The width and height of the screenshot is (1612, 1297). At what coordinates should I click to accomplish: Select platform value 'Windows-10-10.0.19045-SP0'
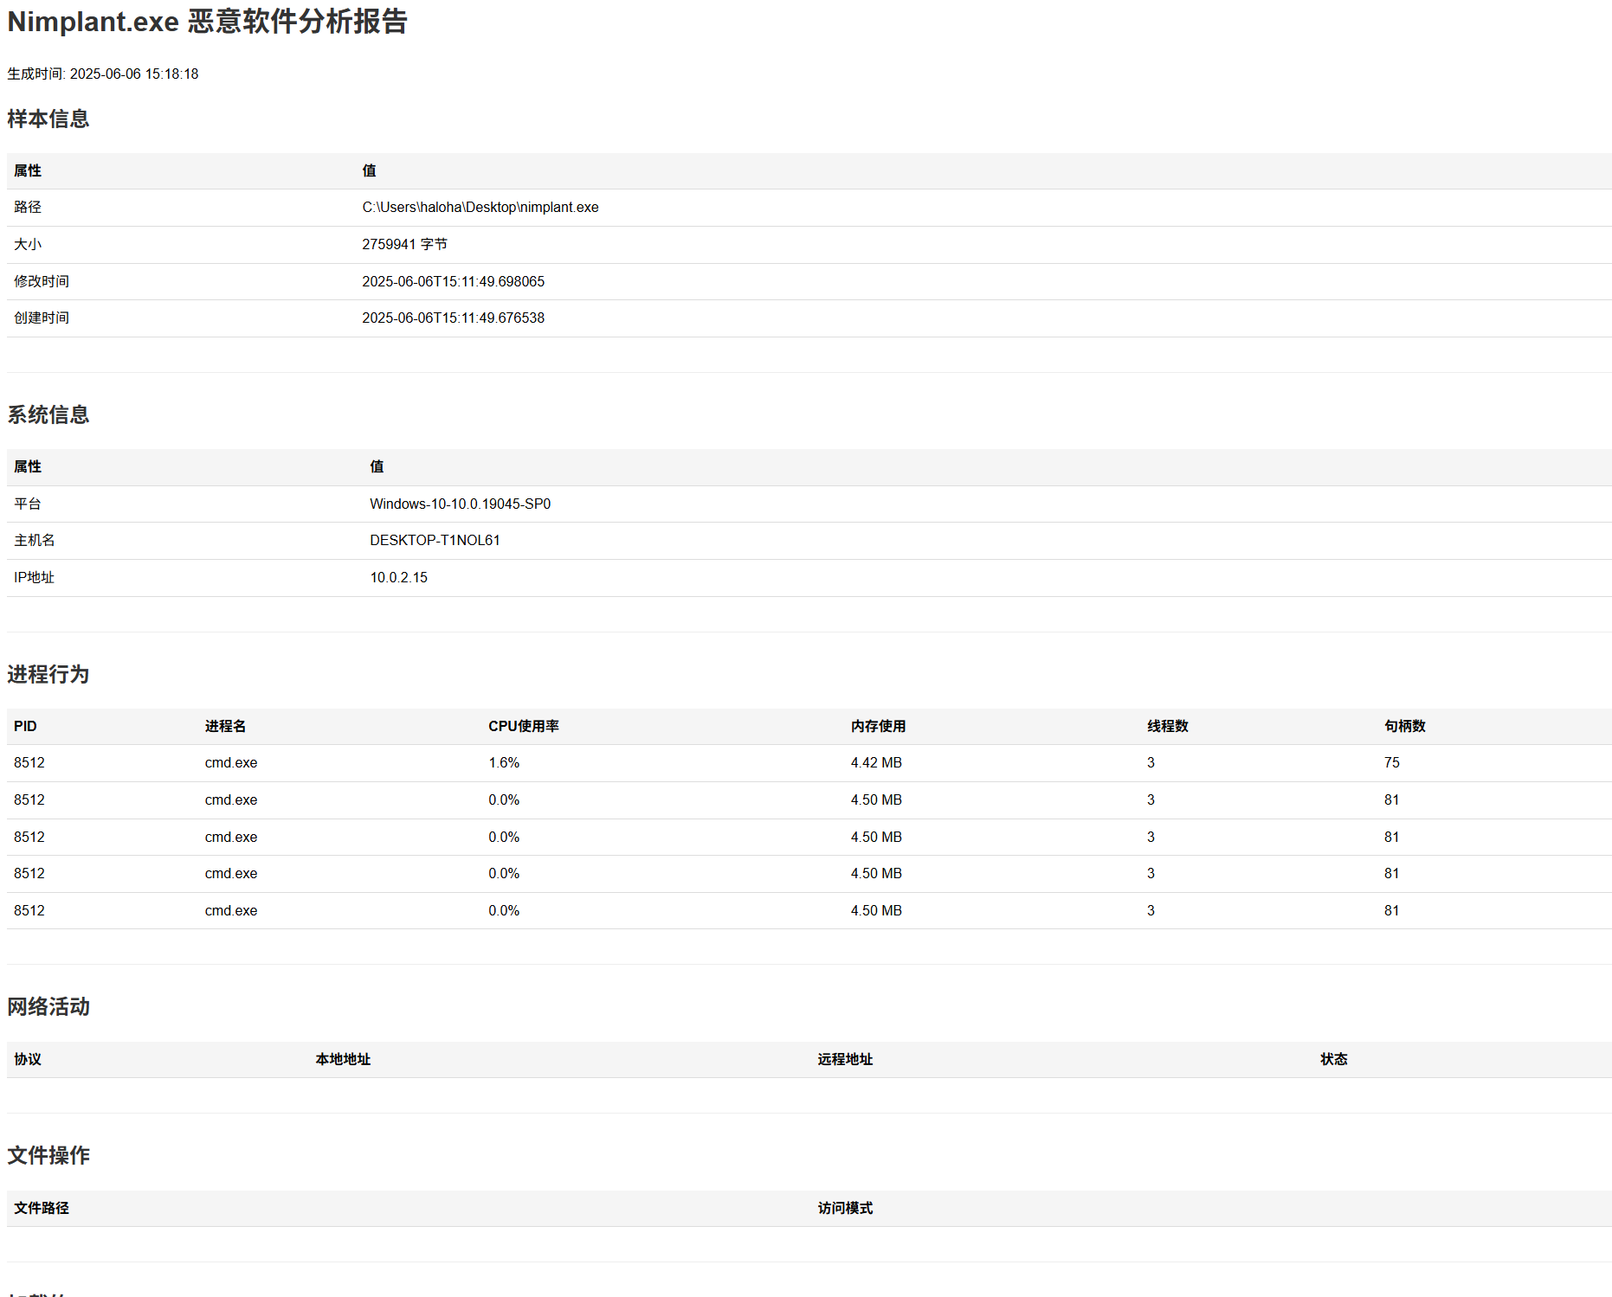tap(460, 504)
